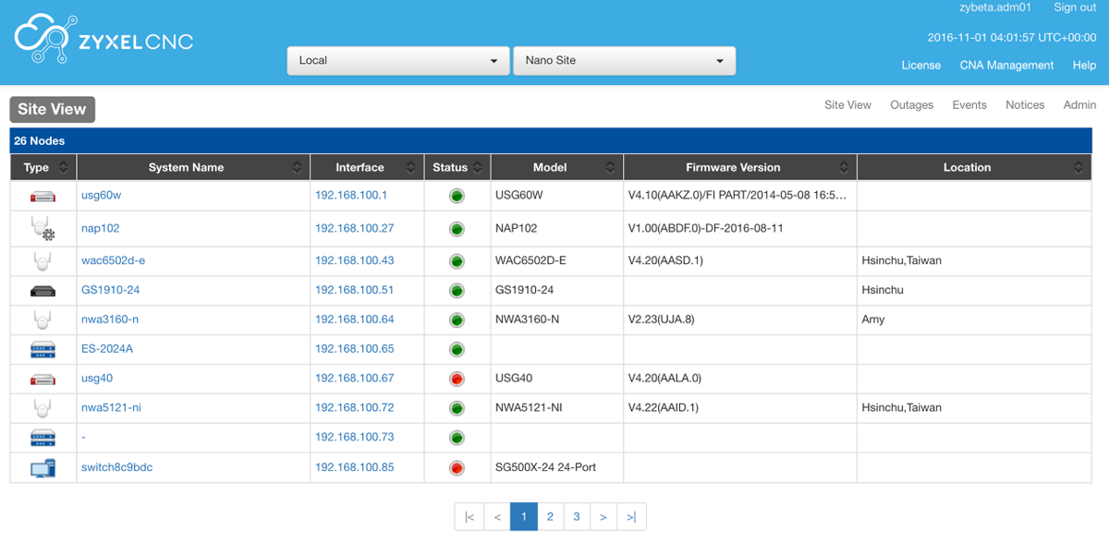Sort table by System Name column

[192, 167]
